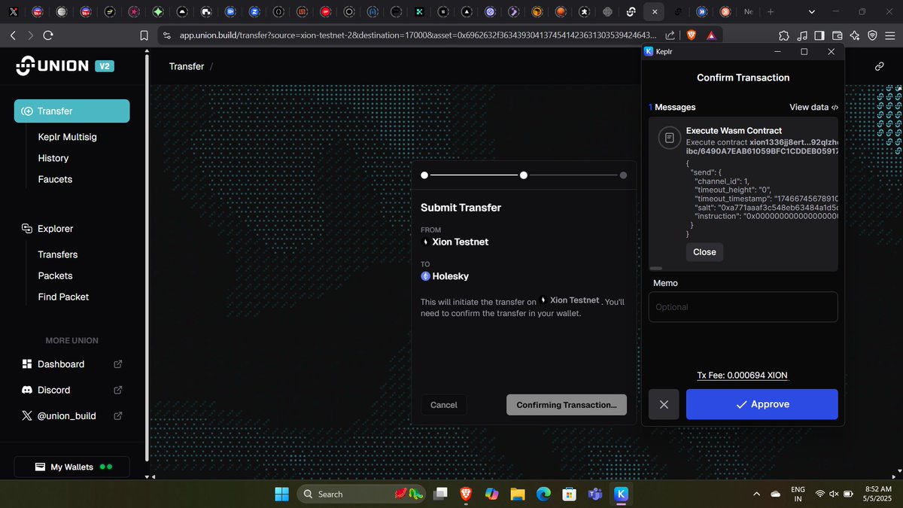Switch to the first X browser tab
The image size is (903, 508).
pyautogui.click(x=13, y=12)
